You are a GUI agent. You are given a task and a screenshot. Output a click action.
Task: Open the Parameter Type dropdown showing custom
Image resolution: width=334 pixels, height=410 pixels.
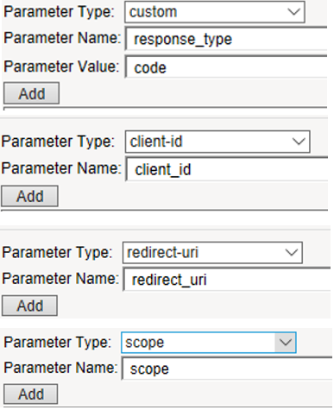point(215,12)
